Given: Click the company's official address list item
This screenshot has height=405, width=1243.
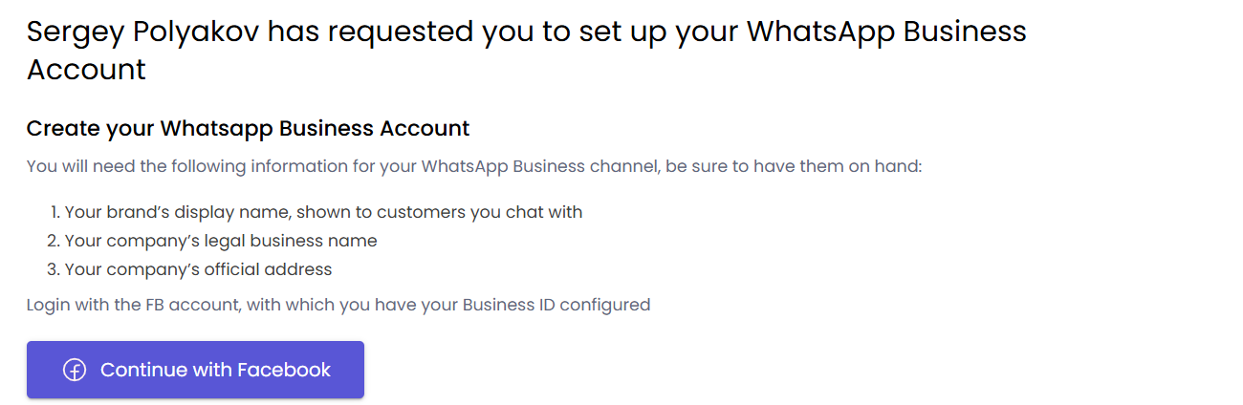Looking at the screenshot, I should (198, 269).
